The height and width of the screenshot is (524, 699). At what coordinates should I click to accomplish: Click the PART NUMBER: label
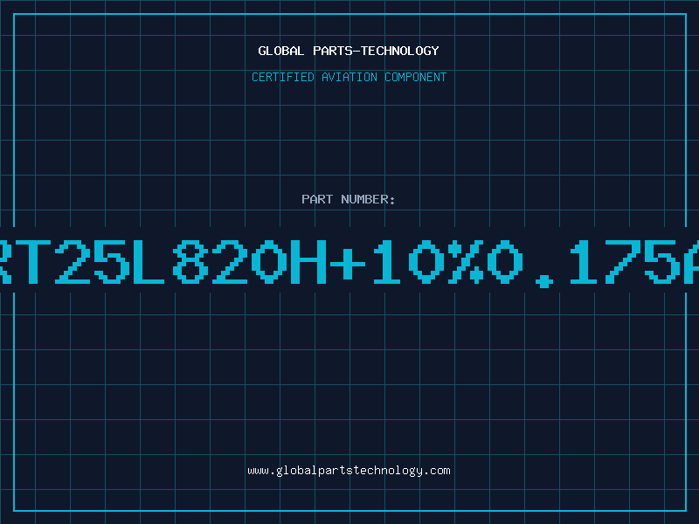(349, 199)
